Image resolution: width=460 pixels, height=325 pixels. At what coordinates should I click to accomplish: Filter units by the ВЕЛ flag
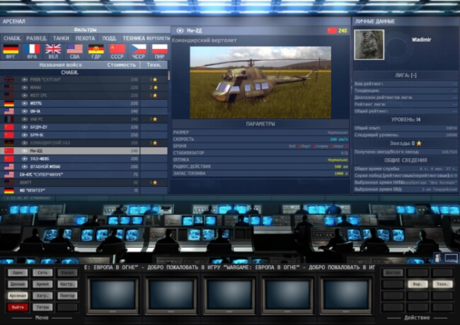point(53,49)
